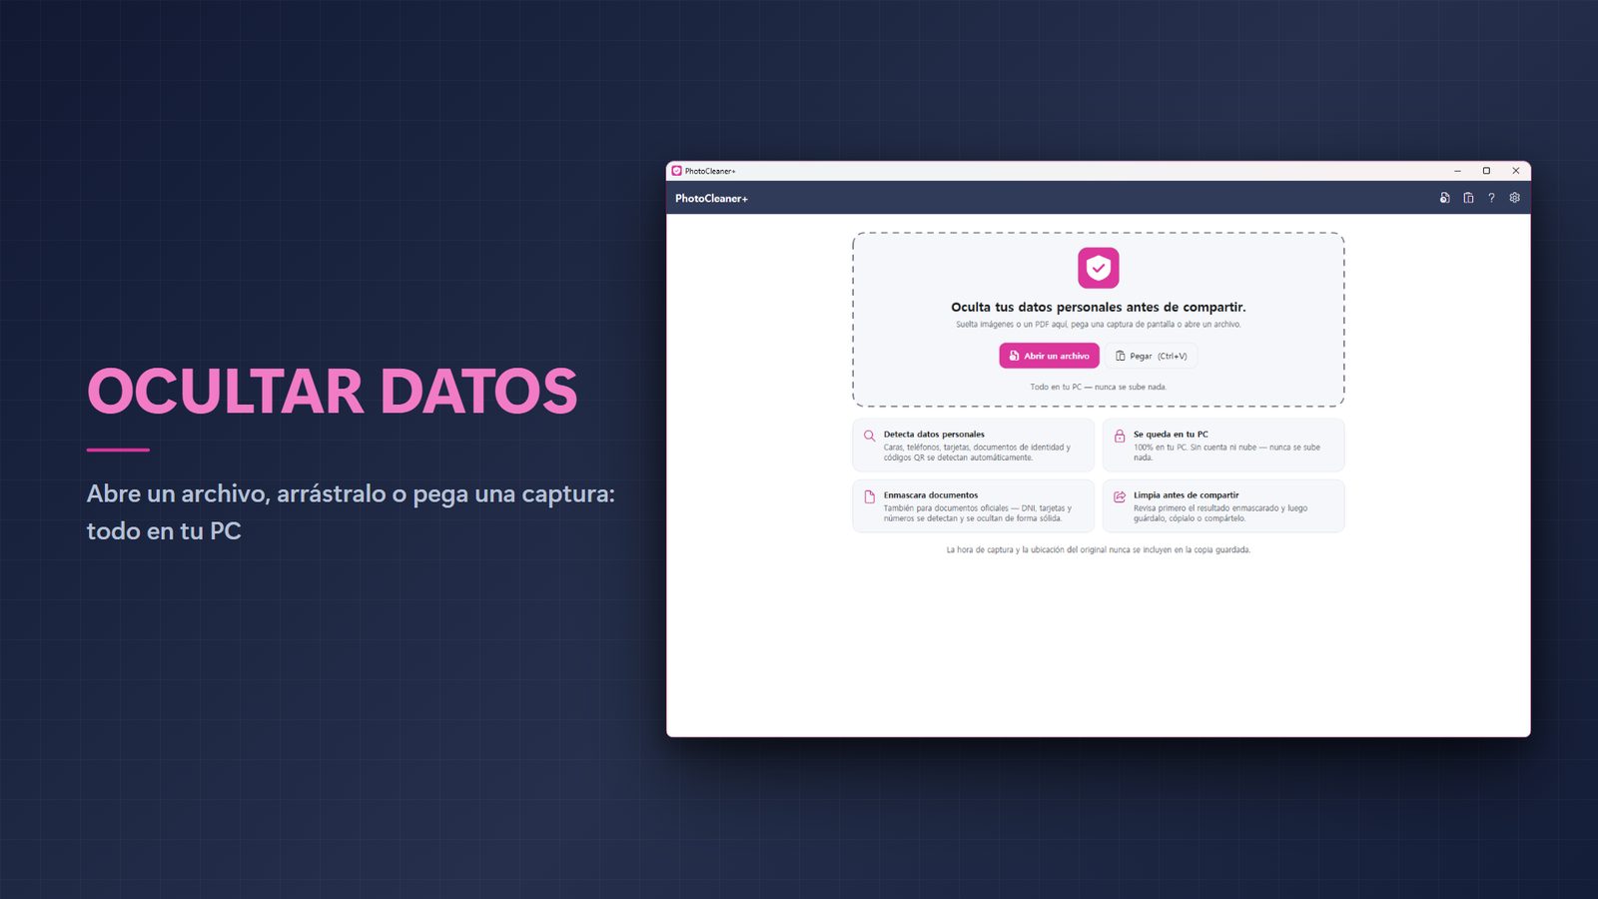The height and width of the screenshot is (899, 1598).
Task: Click the Abrir un archivo button
Action: [1049, 356]
